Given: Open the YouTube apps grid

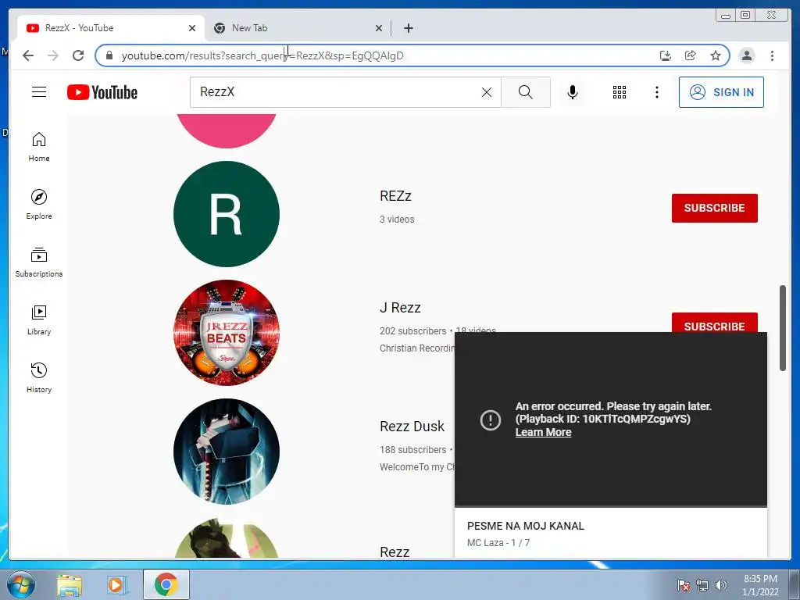Looking at the screenshot, I should pyautogui.click(x=620, y=92).
